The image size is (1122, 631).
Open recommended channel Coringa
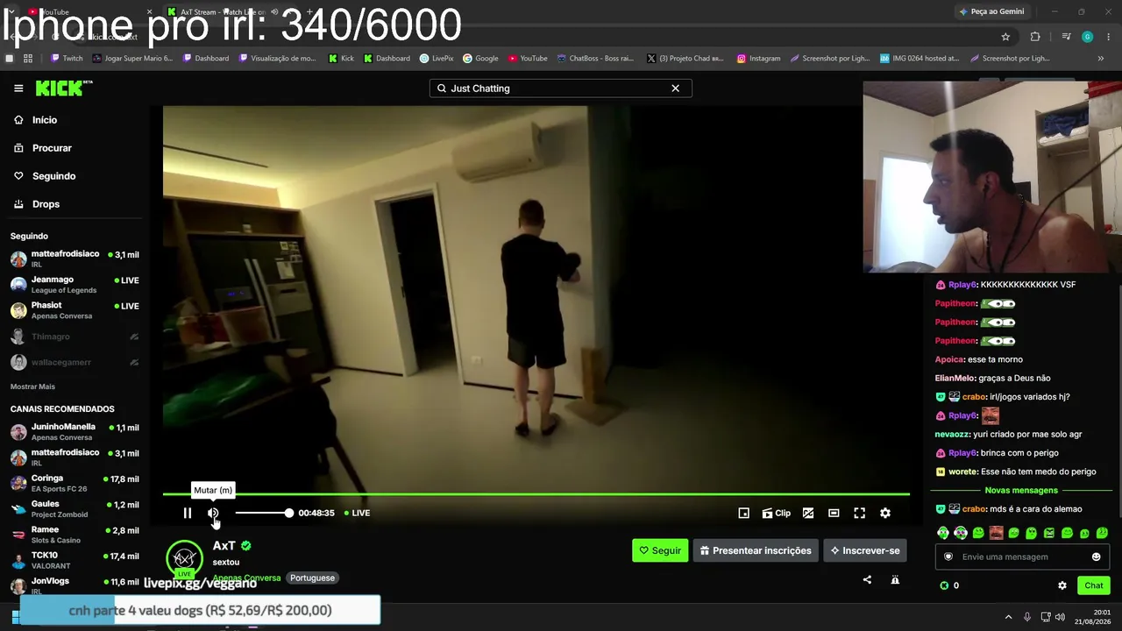click(75, 483)
